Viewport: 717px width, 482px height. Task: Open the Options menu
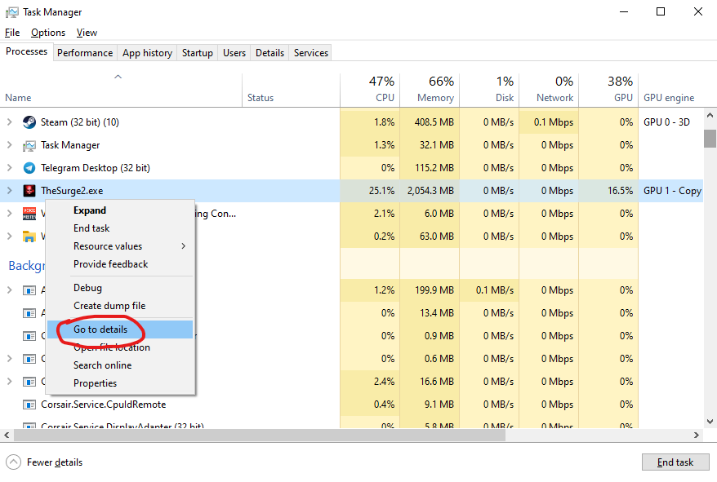point(48,33)
